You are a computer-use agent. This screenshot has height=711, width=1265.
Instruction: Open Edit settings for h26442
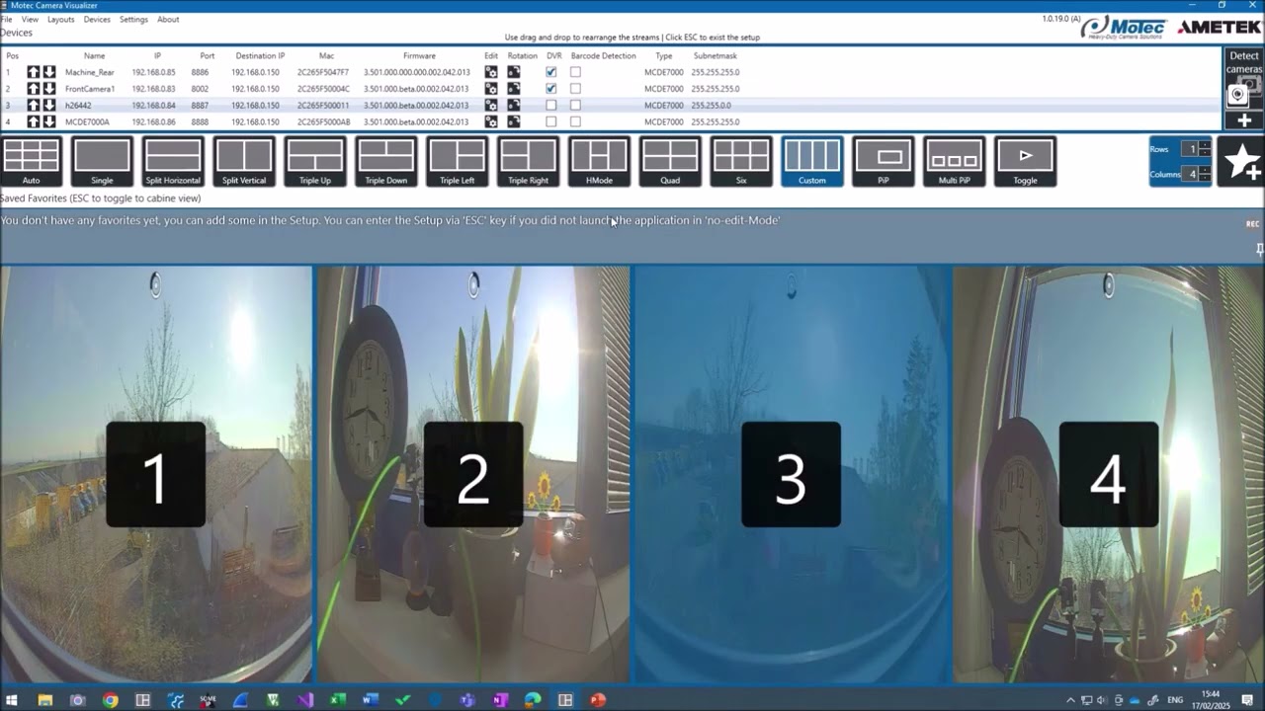[x=491, y=106]
